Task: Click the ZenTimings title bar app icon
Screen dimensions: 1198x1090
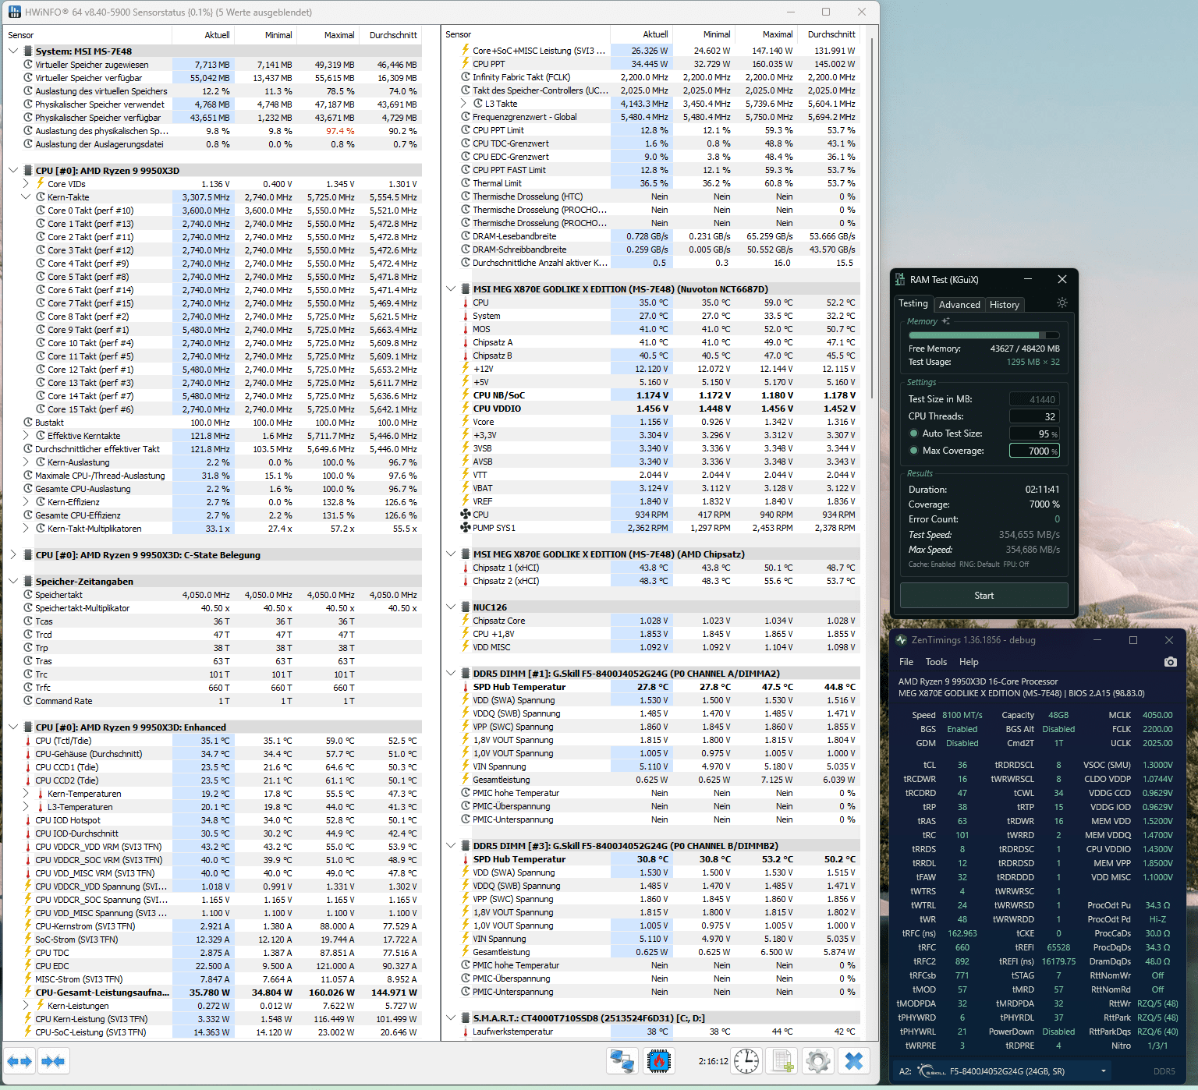Action: (x=902, y=640)
